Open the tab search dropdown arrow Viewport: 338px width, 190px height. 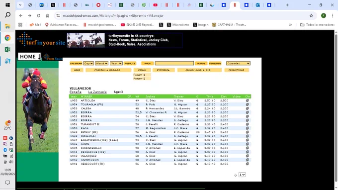click(x=20, y=5)
